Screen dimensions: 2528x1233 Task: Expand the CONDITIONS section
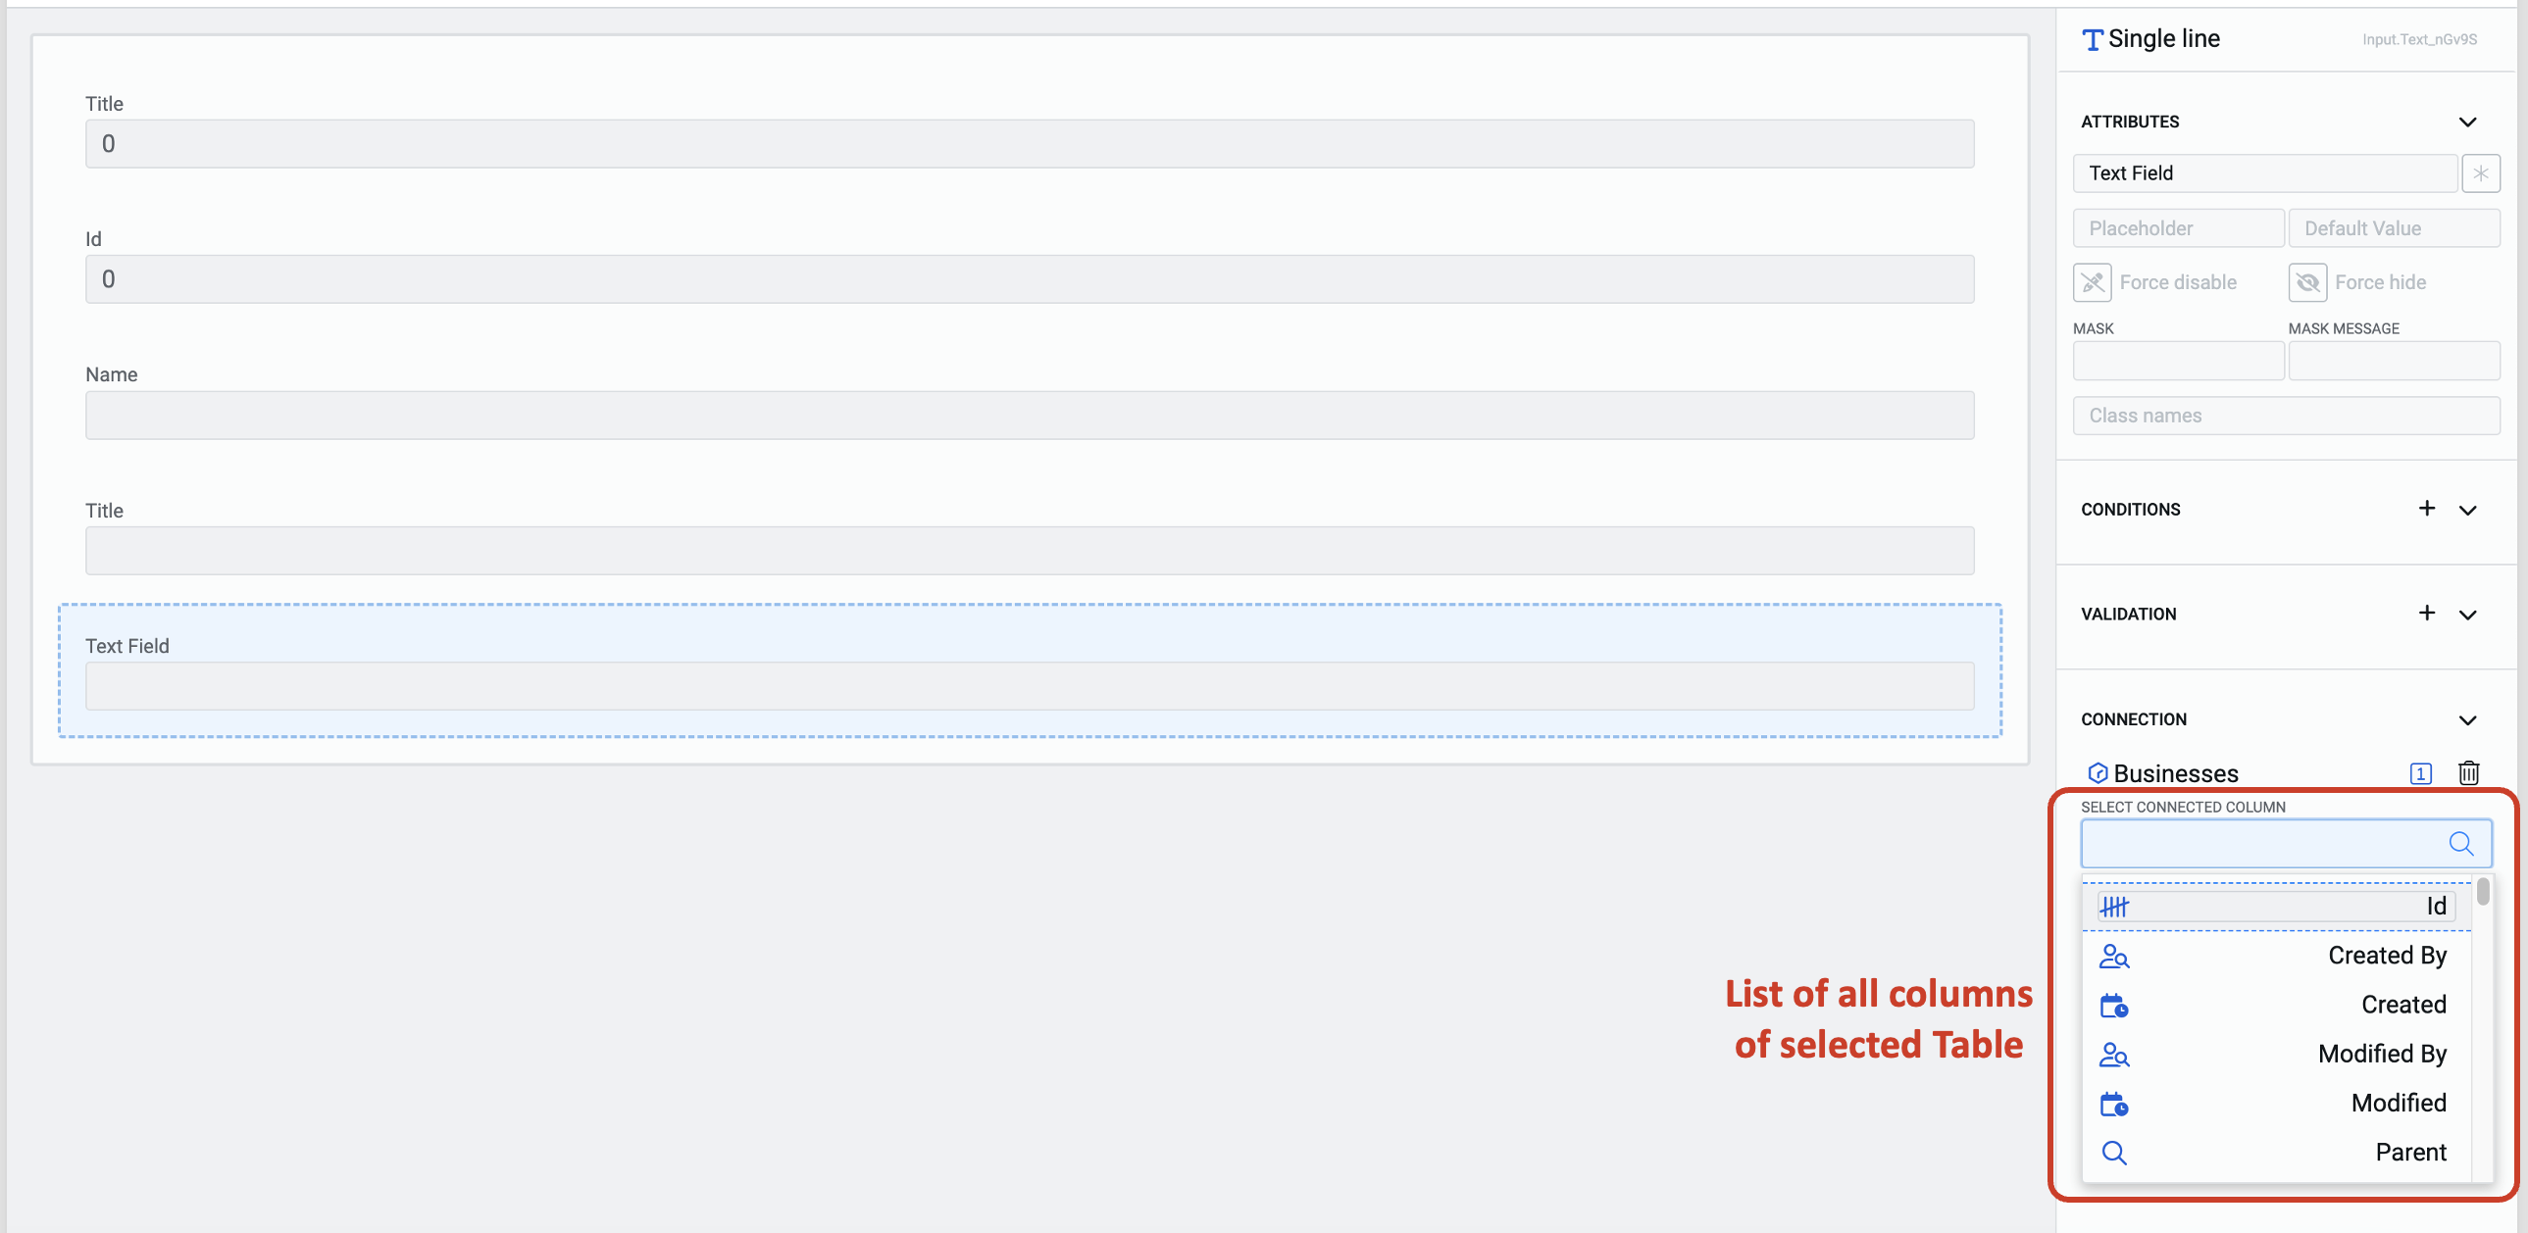2473,510
